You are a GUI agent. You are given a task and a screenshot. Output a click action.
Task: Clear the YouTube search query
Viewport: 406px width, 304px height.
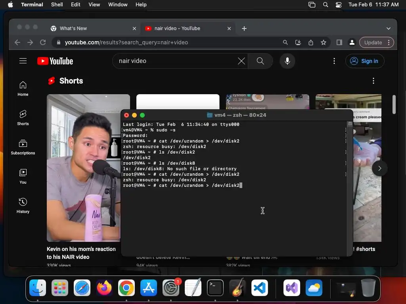[x=241, y=61]
